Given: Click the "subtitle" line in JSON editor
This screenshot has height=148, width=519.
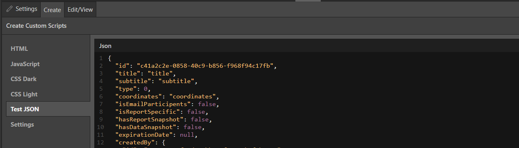Looking at the screenshot, I should click(x=156, y=81).
